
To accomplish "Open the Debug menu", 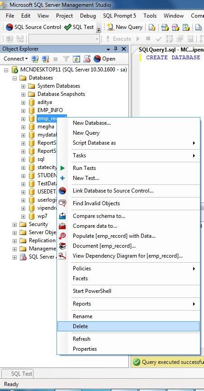I will point(88,16).
